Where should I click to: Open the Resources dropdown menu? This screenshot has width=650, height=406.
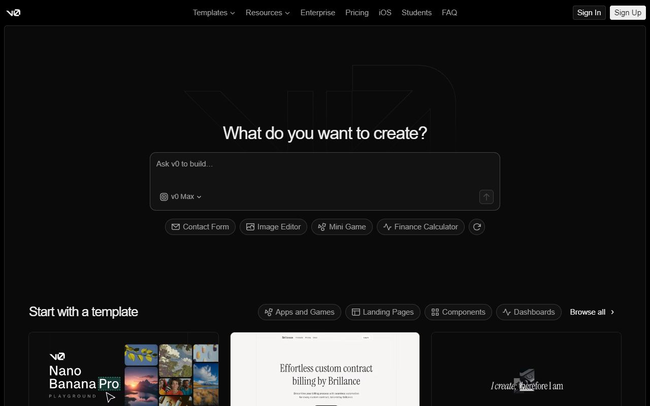[x=268, y=13]
